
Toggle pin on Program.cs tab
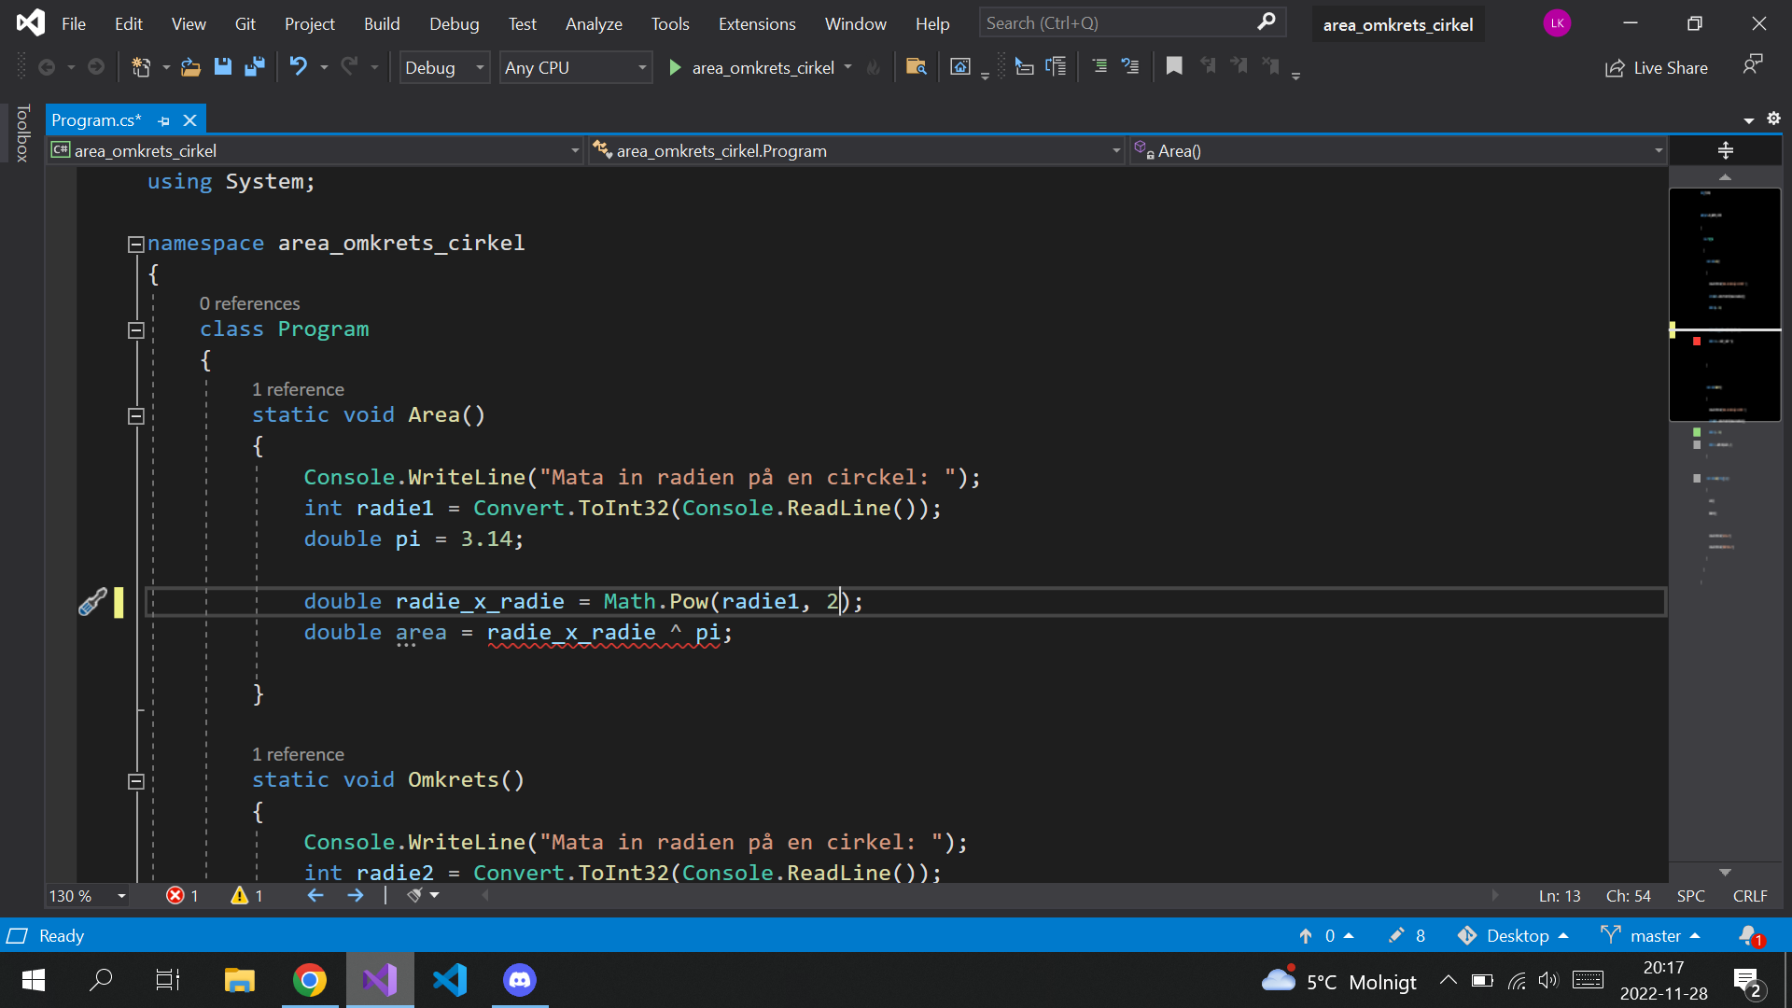click(x=164, y=120)
